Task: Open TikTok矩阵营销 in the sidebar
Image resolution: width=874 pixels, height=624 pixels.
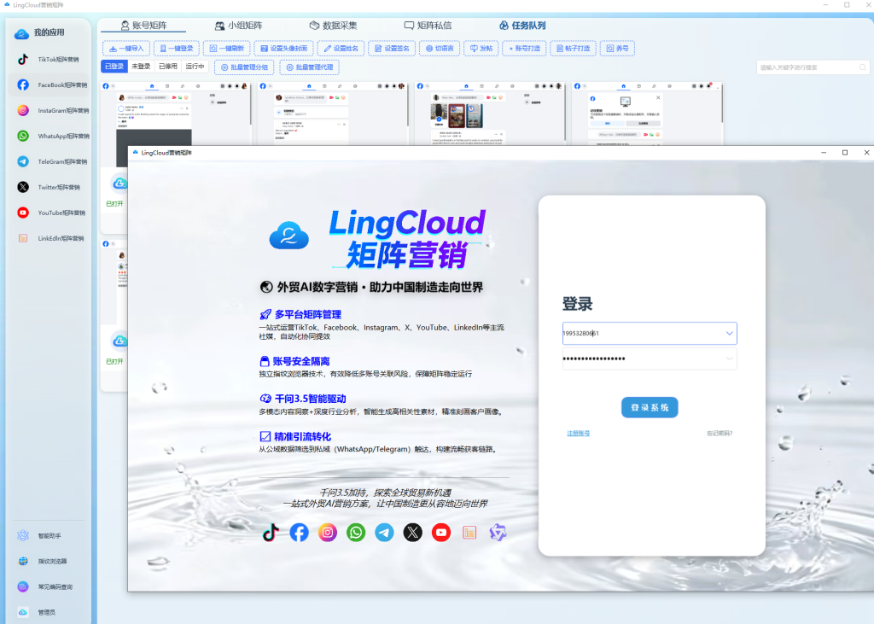Action: pos(49,59)
